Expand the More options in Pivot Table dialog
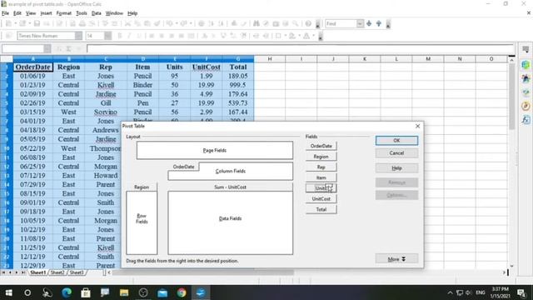The image size is (533, 300). click(396, 259)
